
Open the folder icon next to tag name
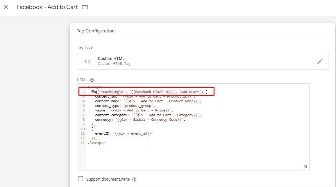pyautogui.click(x=85, y=7)
